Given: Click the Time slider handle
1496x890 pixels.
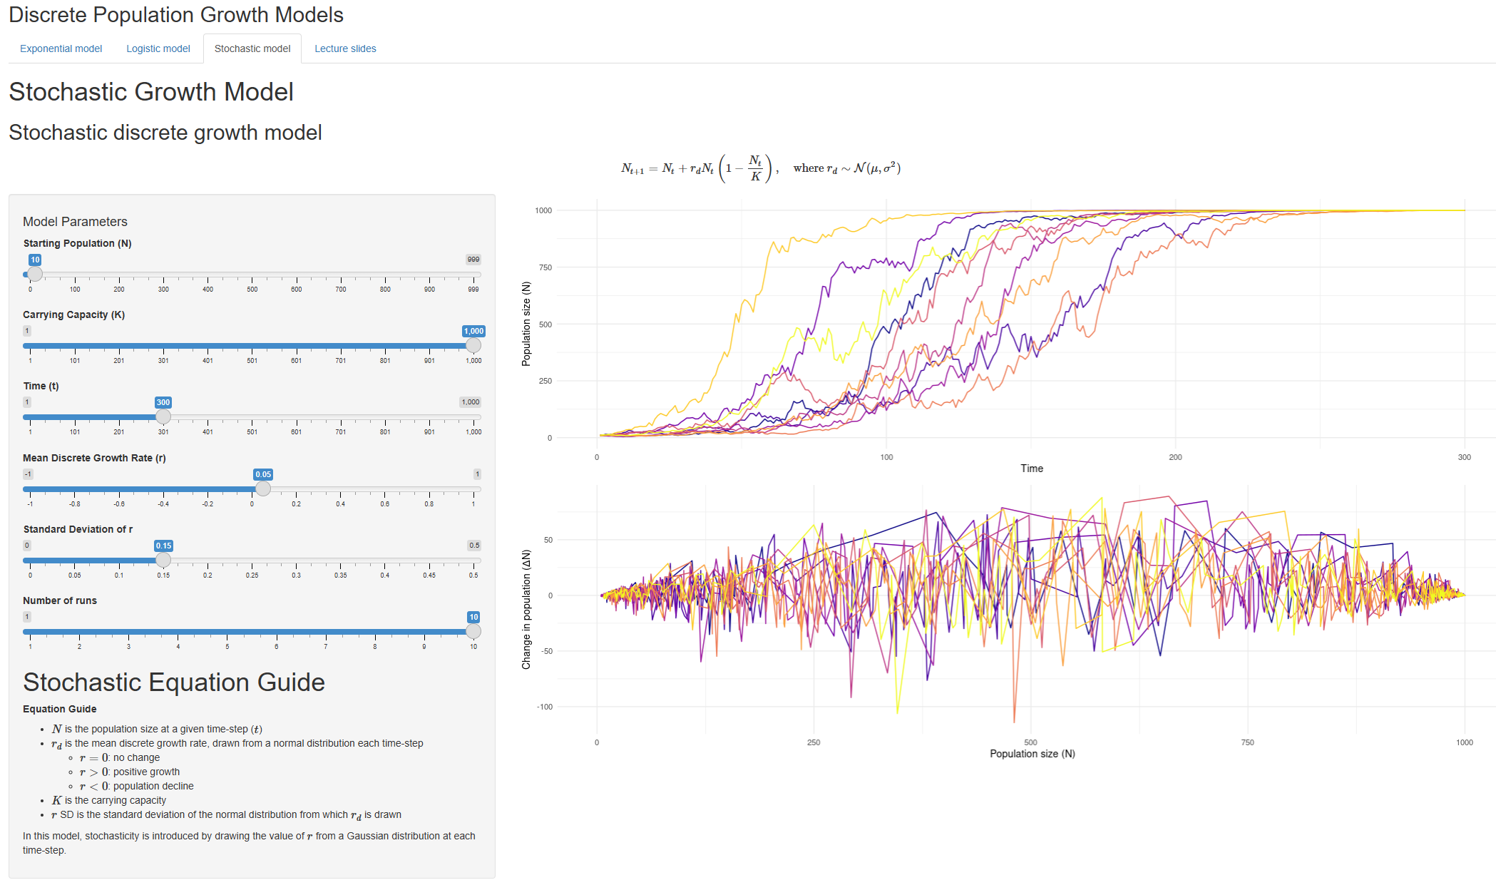Looking at the screenshot, I should [x=163, y=416].
